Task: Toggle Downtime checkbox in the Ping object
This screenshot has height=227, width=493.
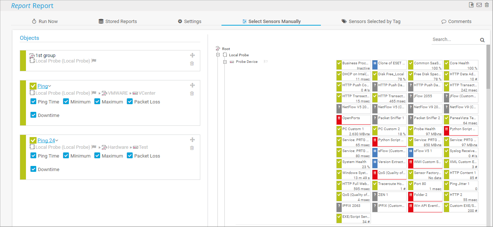Action: [34, 115]
